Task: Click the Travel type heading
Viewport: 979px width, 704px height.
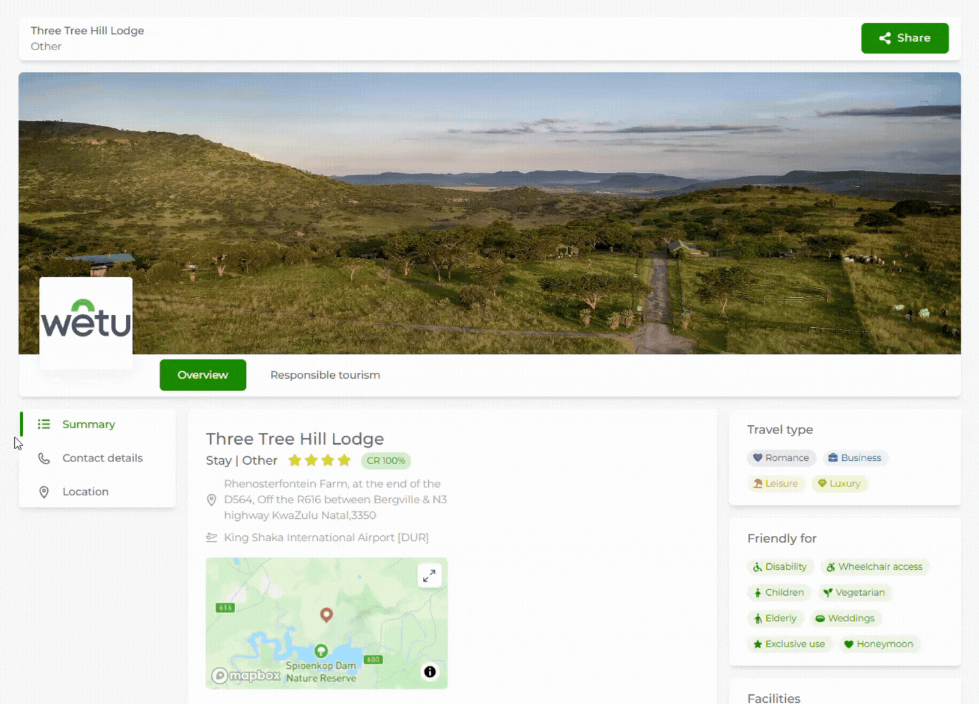Action: pyautogui.click(x=780, y=430)
